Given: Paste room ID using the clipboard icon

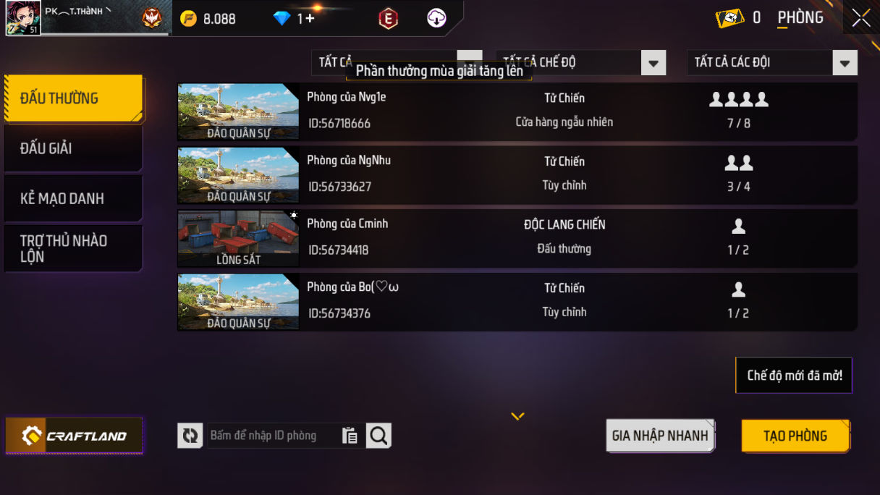Looking at the screenshot, I should click(350, 436).
